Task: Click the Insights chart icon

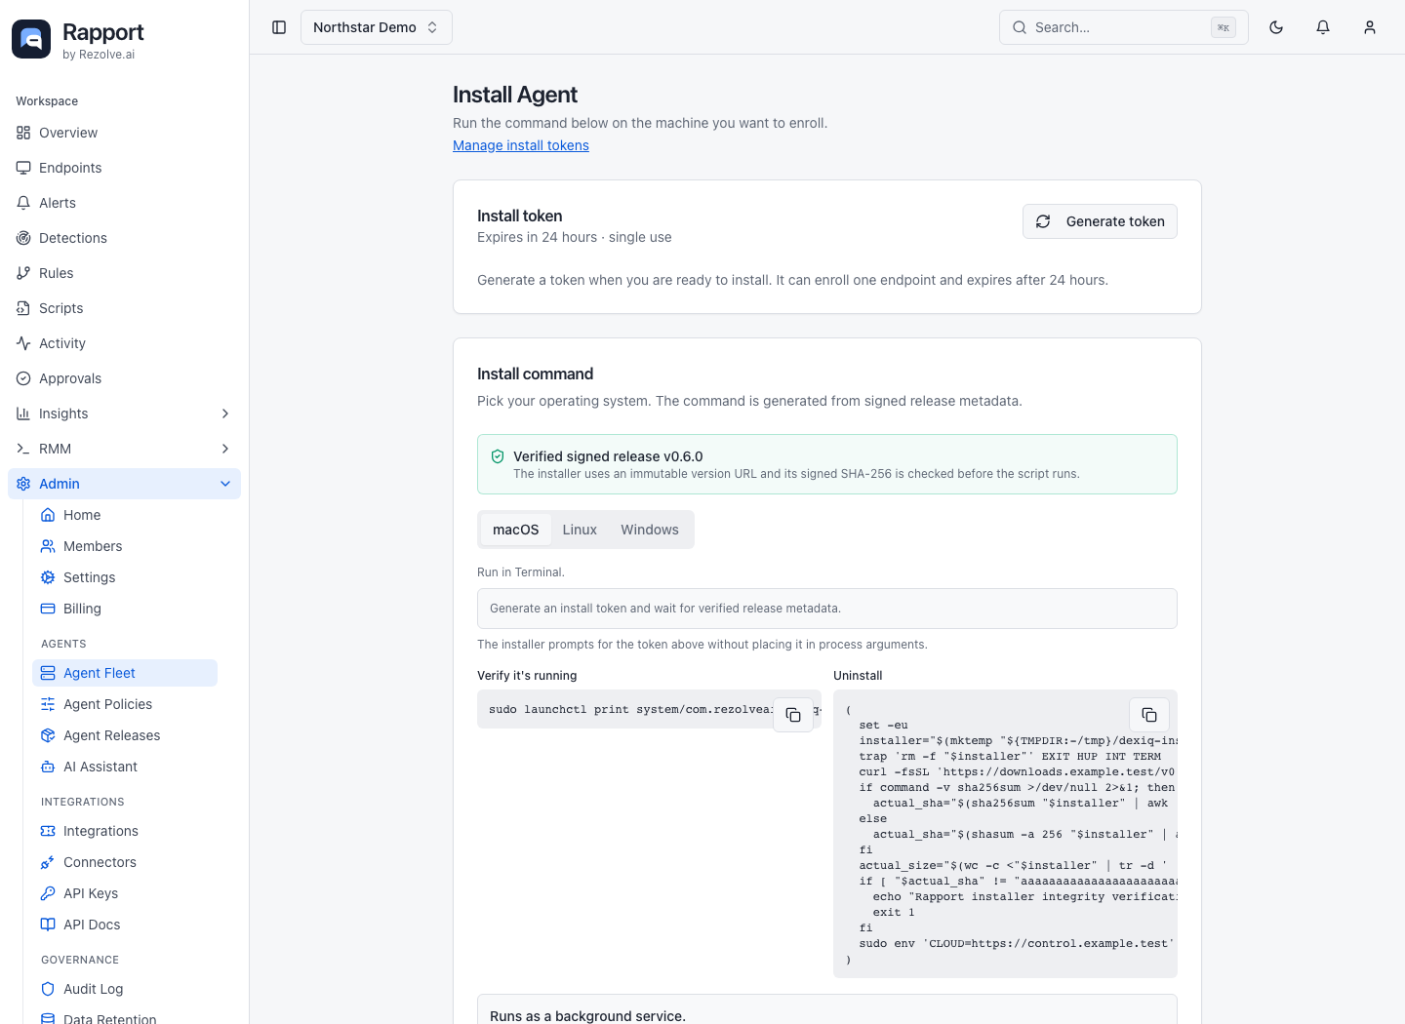Action: 23,414
